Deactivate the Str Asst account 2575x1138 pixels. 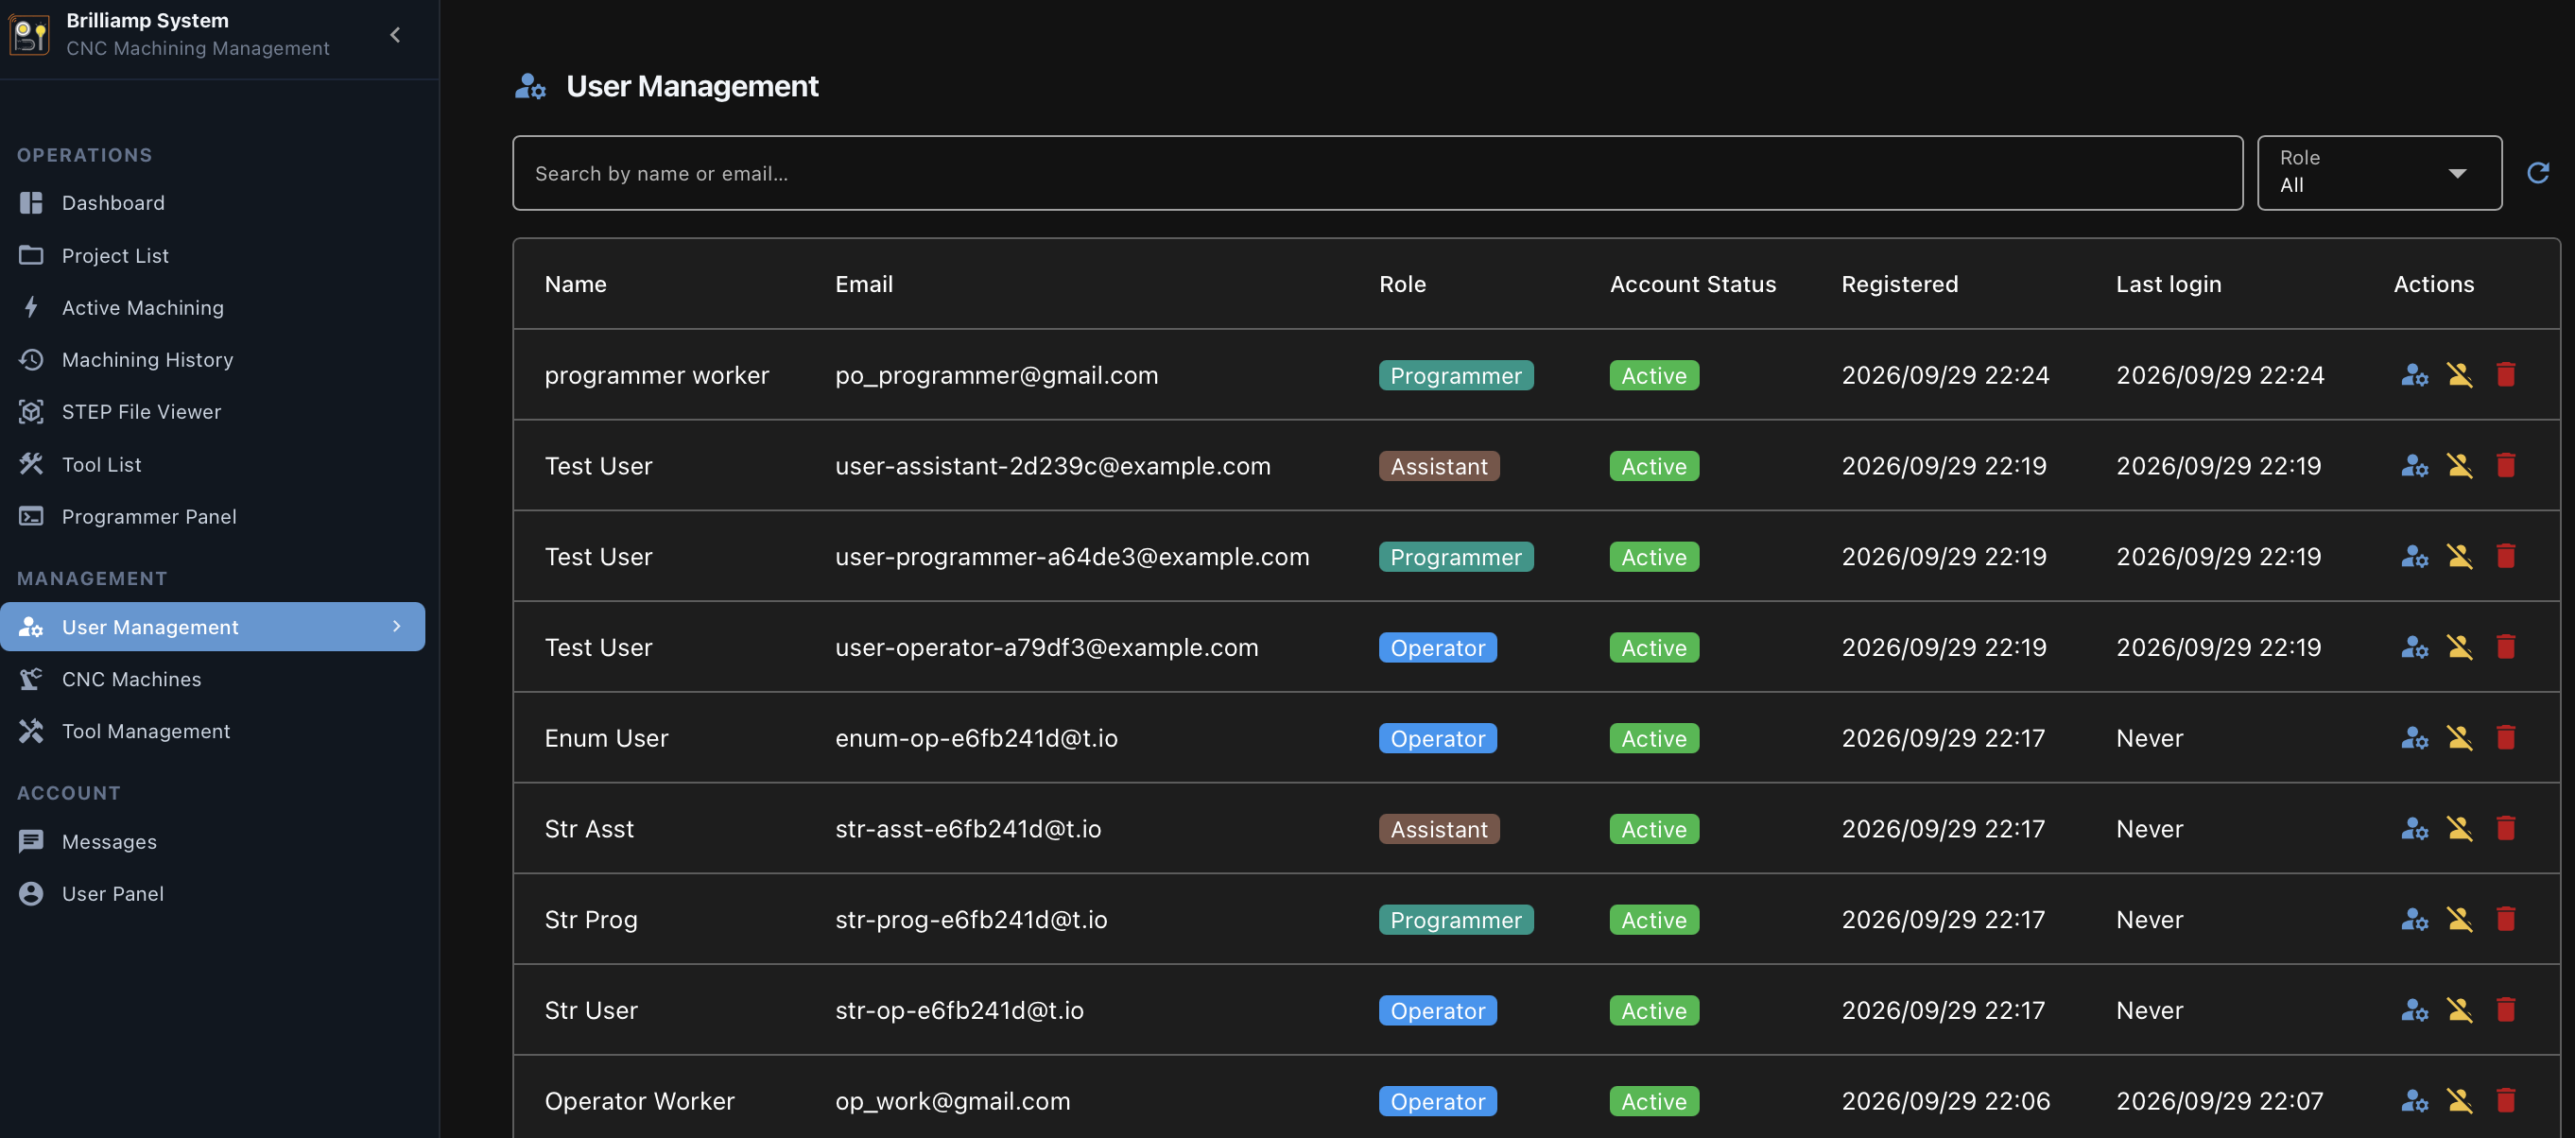(2459, 829)
